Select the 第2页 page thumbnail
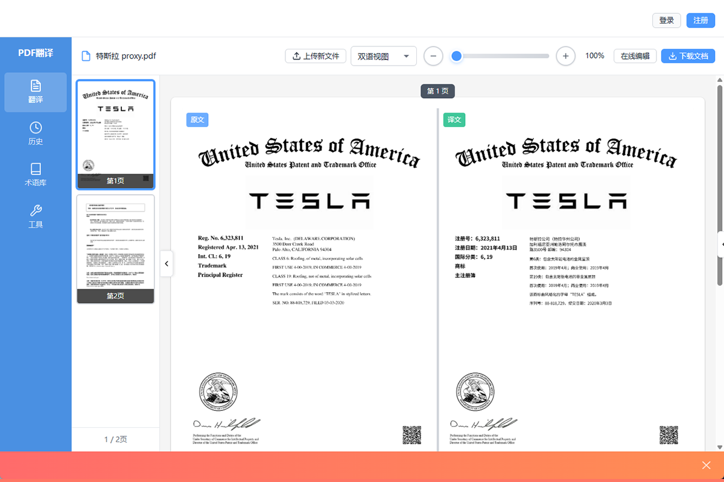The height and width of the screenshot is (482, 724). click(x=115, y=248)
